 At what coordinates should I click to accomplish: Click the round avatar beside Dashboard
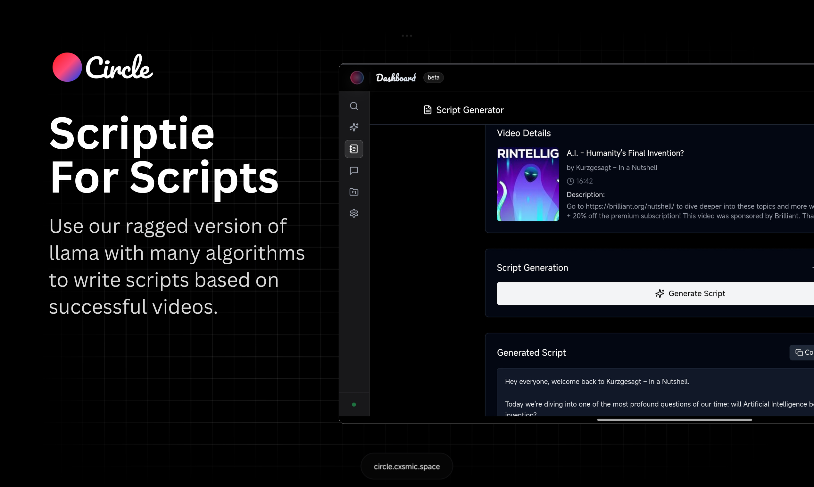(x=356, y=78)
